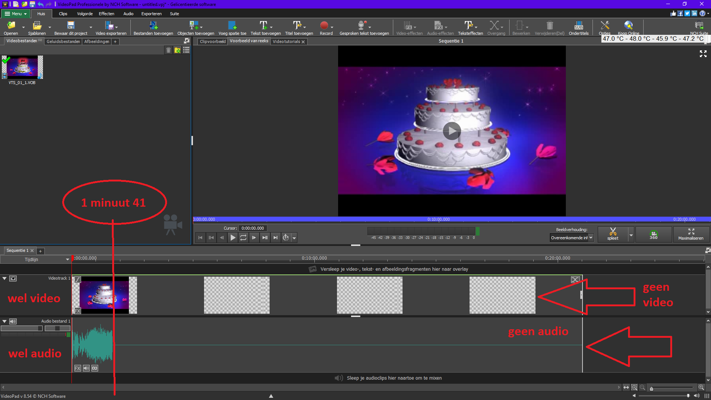Toggle loop playback button

(x=243, y=238)
